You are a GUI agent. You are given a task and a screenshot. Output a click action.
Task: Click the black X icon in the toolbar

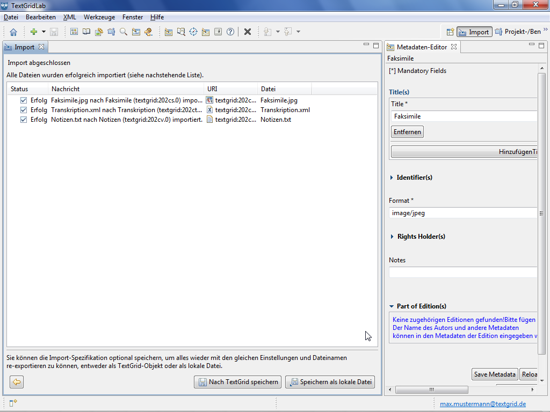coord(248,32)
